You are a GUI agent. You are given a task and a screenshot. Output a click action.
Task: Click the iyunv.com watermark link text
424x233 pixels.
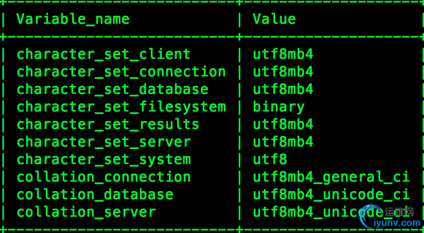(397, 223)
